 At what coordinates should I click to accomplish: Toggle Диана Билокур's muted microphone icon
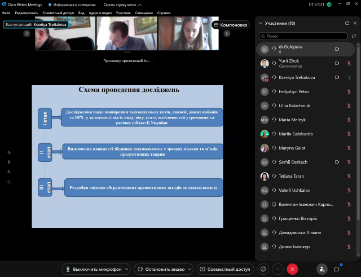tap(349, 247)
